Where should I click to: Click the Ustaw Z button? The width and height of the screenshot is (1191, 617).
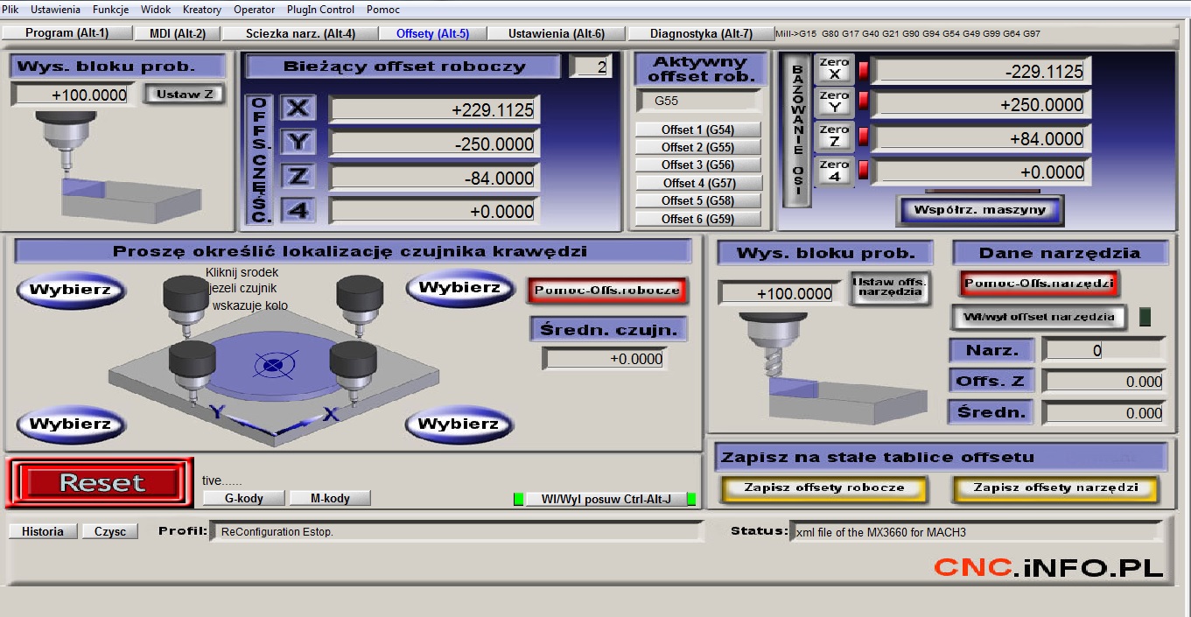click(x=185, y=94)
